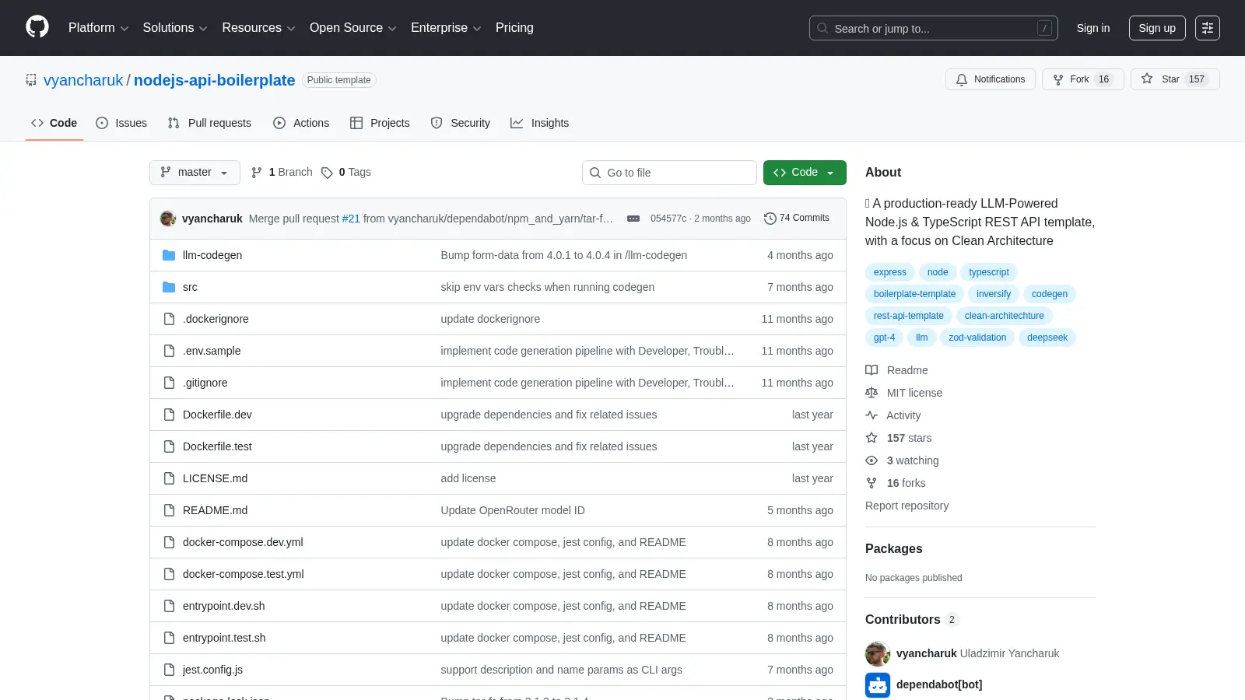1245x700 pixels.
Task: Click the branch icon next to 1 Branch
Action: pyautogui.click(x=257, y=173)
